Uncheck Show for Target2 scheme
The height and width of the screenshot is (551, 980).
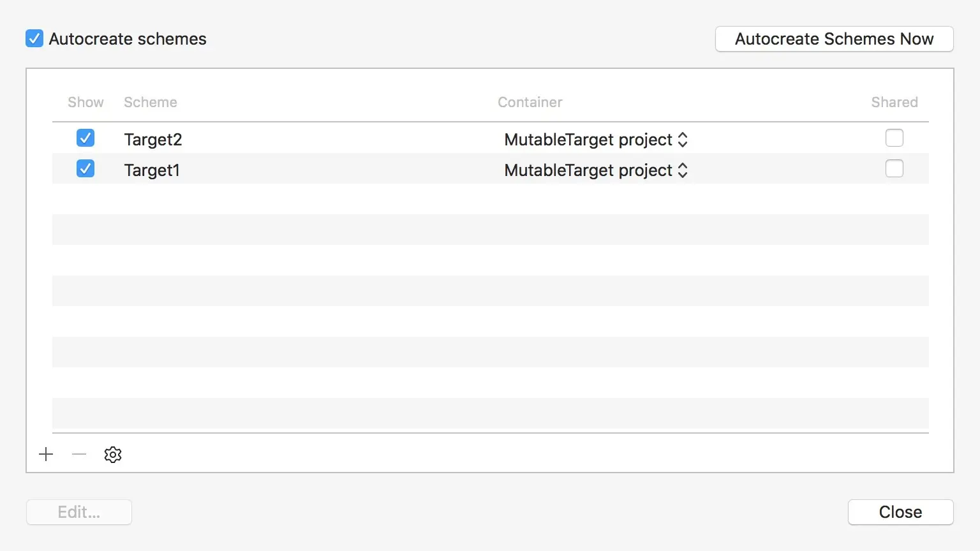coord(85,138)
